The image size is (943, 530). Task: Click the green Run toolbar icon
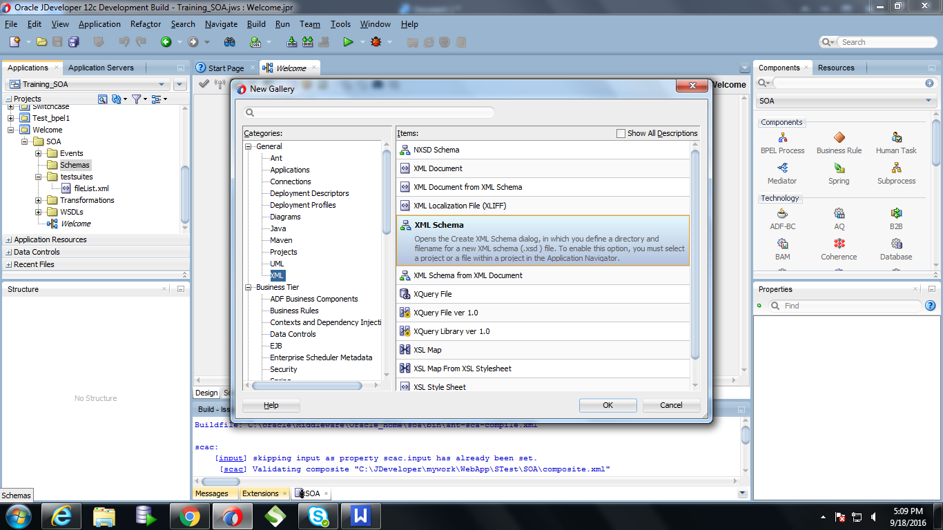349,41
